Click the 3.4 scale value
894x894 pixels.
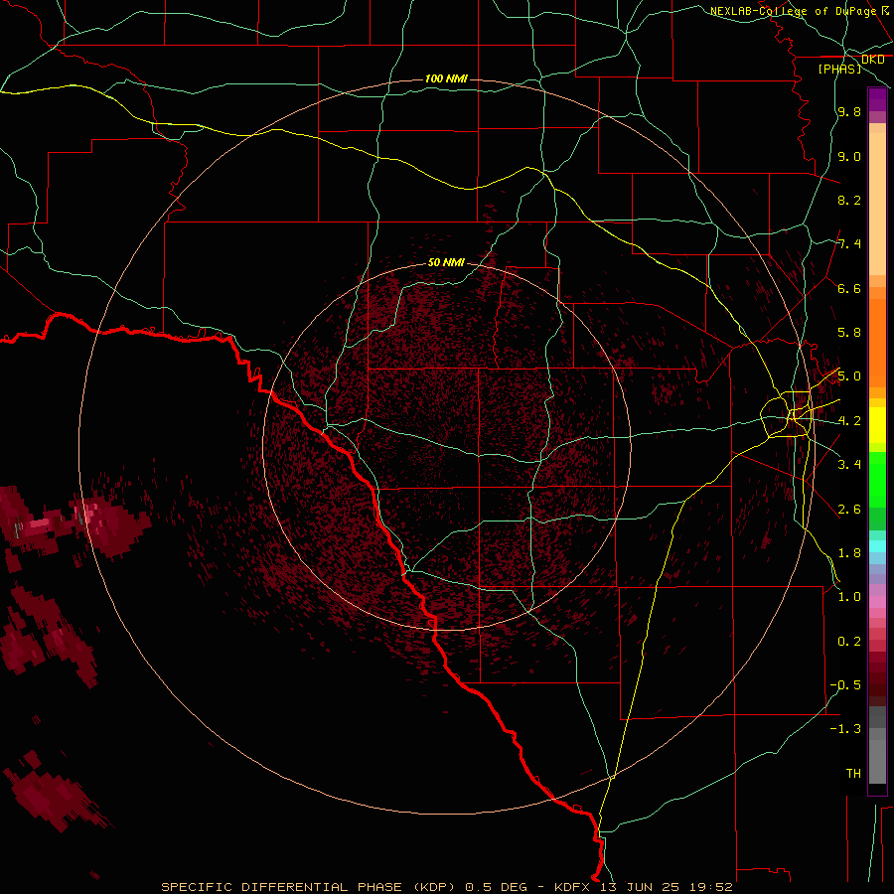[x=849, y=465]
